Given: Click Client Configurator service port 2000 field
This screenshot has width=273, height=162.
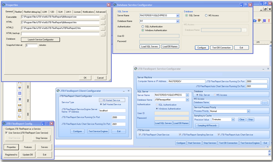Looking at the screenshot, I should 119,117.
